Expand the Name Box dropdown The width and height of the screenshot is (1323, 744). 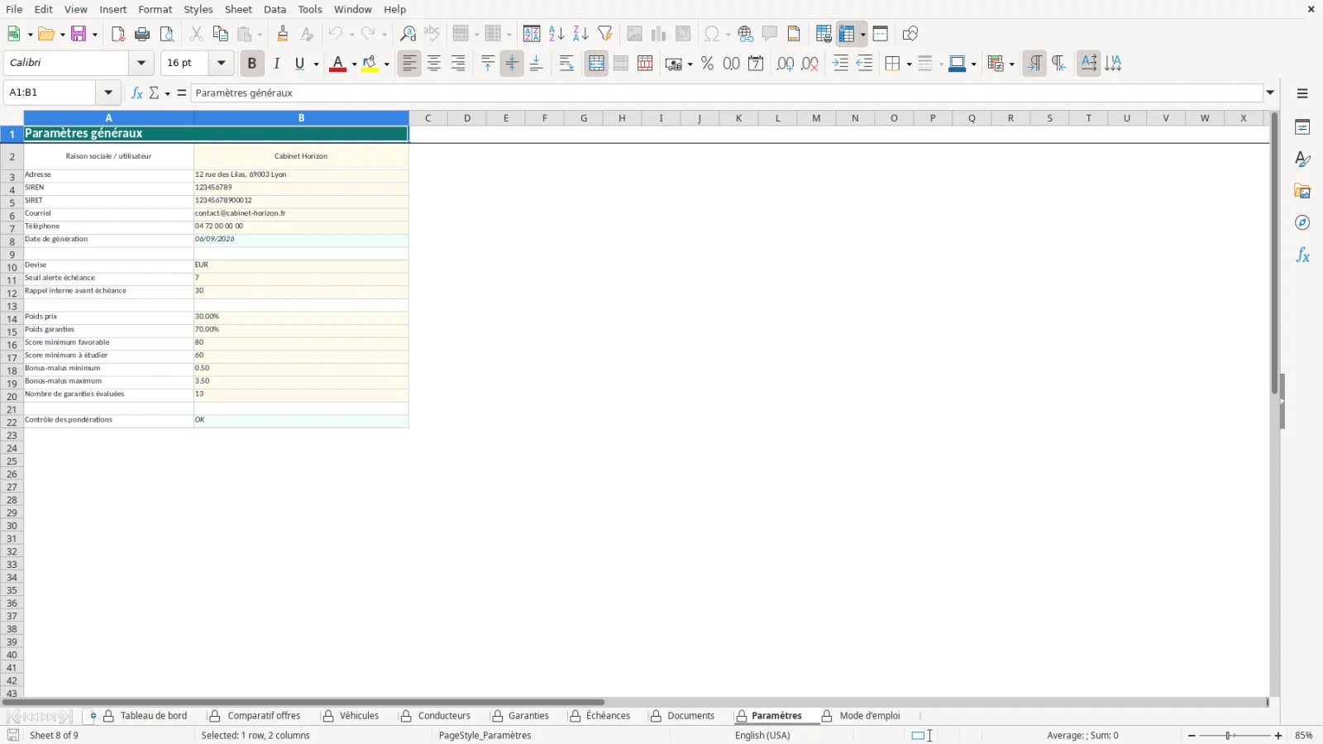click(x=108, y=93)
